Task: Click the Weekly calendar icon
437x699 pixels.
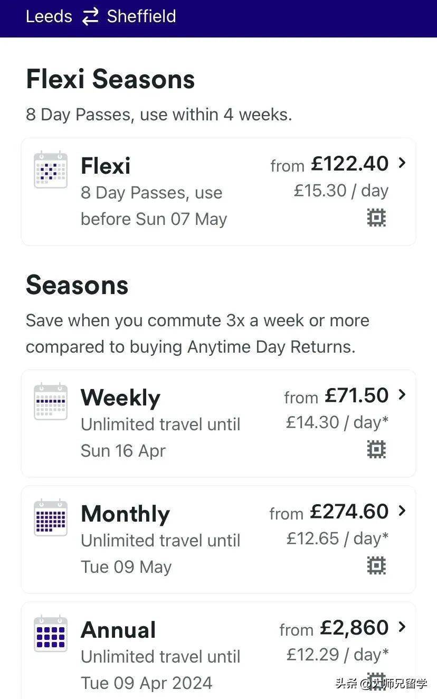Action: (x=51, y=402)
